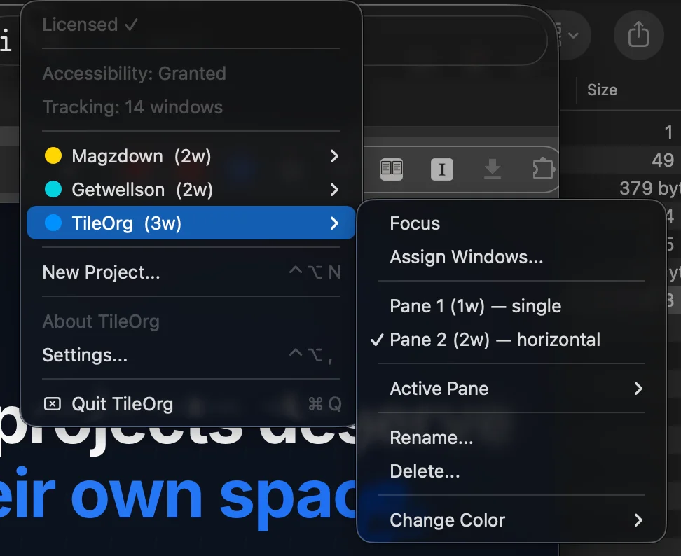681x556 pixels.
Task: Open Settings... from the TileOrg menu
Action: click(85, 355)
